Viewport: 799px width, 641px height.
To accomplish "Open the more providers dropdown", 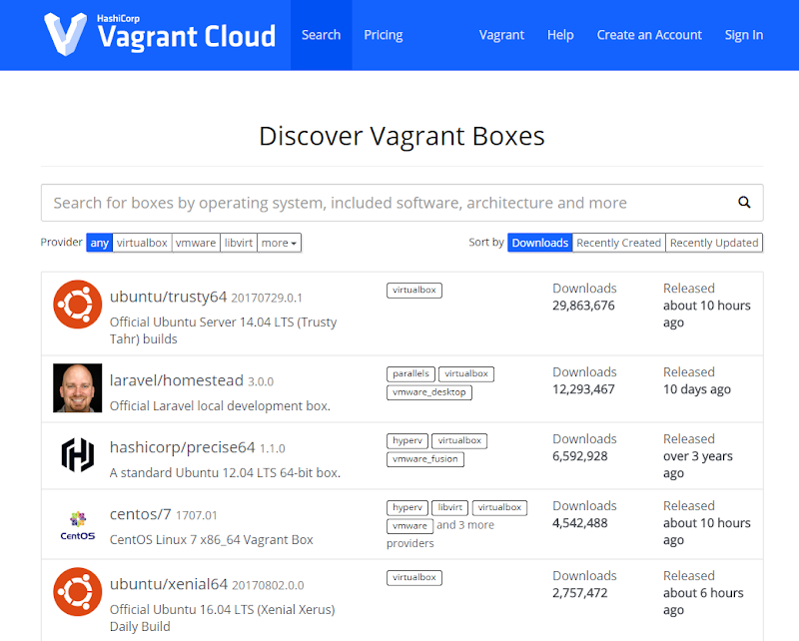I will [x=279, y=242].
